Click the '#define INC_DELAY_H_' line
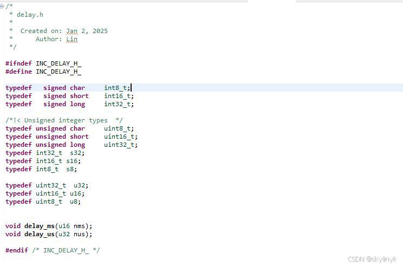This screenshot has height=266, width=403. (x=43, y=72)
